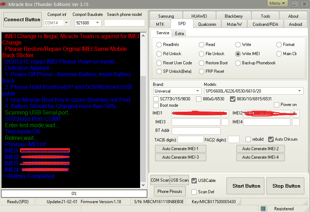The width and height of the screenshot is (310, 212).
Task: Enable the 880xG/6530 checkbox
Action: click(x=199, y=99)
